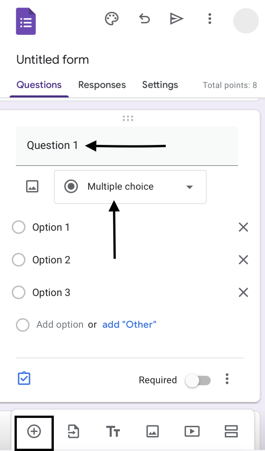Switch to the Responses tab
Viewport: 265px width, 451px height.
coord(102,85)
